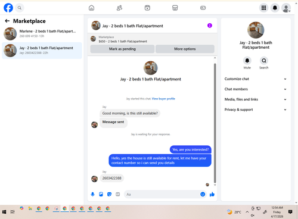
Task: Click Jay chat header title
Action: (x=132, y=26)
